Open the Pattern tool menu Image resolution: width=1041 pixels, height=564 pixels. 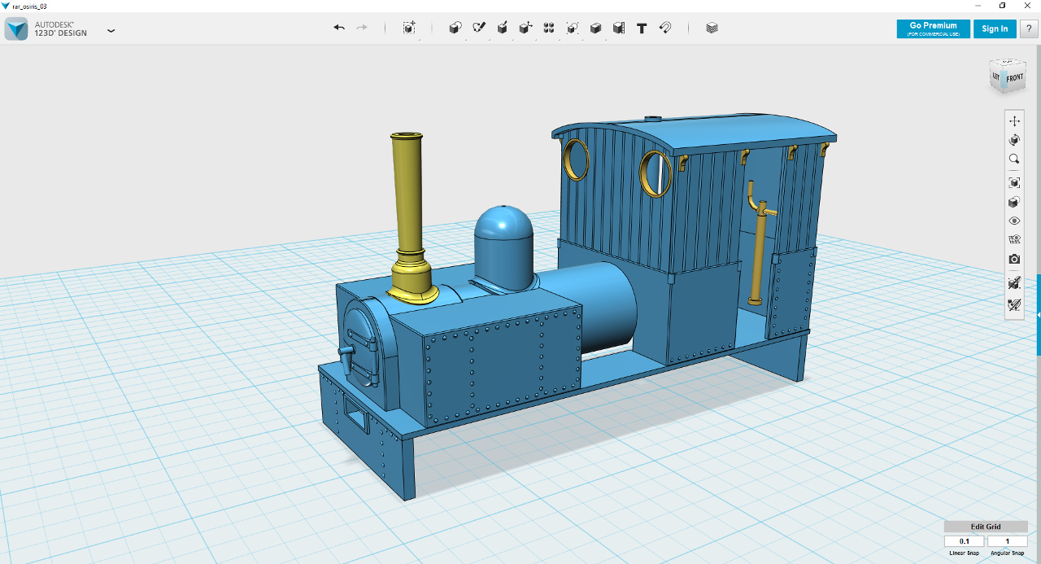pyautogui.click(x=549, y=28)
